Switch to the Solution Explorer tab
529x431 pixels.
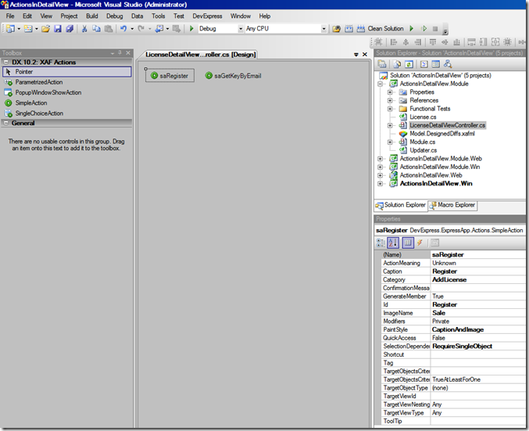pyautogui.click(x=401, y=205)
